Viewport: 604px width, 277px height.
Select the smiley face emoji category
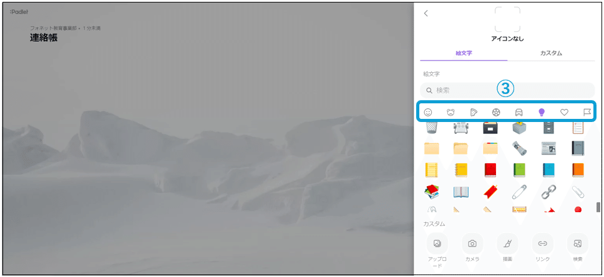pyautogui.click(x=428, y=112)
